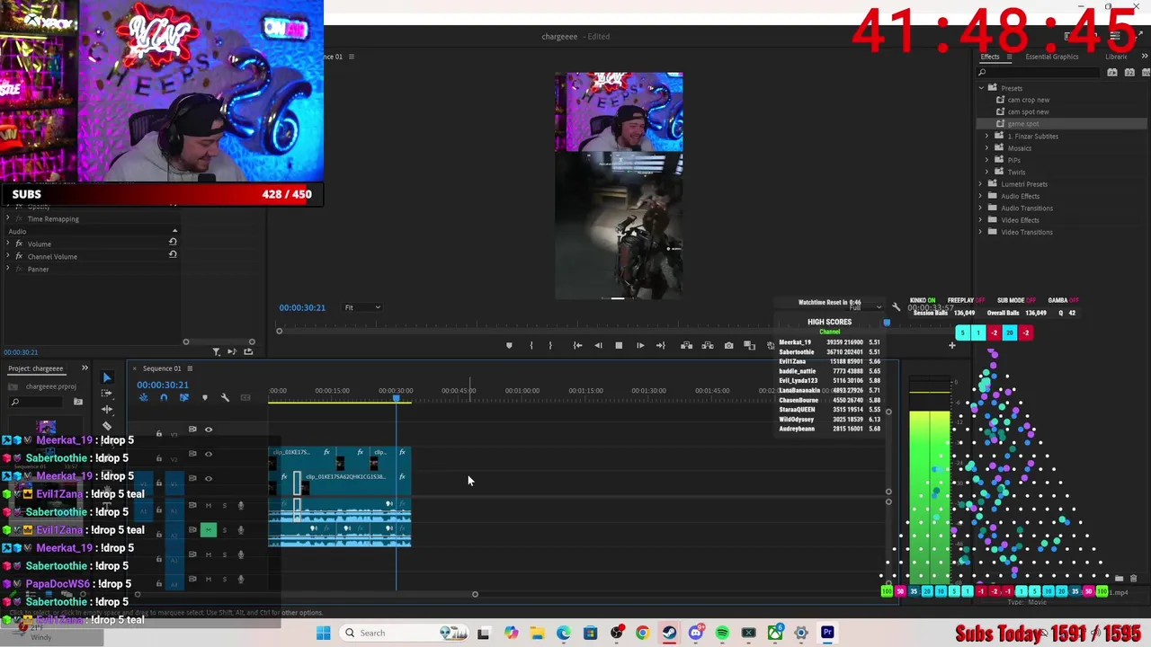This screenshot has width=1151, height=647.
Task: Step back one frame
Action: (x=598, y=346)
